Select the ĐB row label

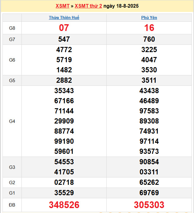12,205
